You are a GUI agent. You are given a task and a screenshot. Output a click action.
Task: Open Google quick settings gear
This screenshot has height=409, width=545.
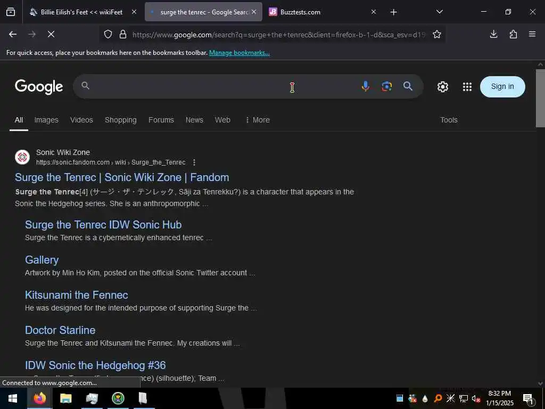[442, 87]
